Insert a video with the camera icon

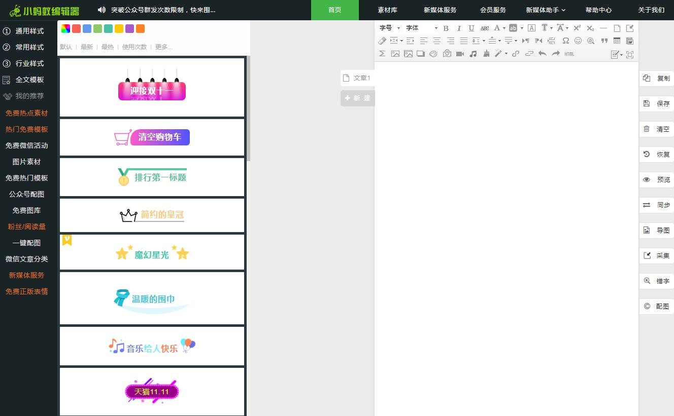click(460, 54)
